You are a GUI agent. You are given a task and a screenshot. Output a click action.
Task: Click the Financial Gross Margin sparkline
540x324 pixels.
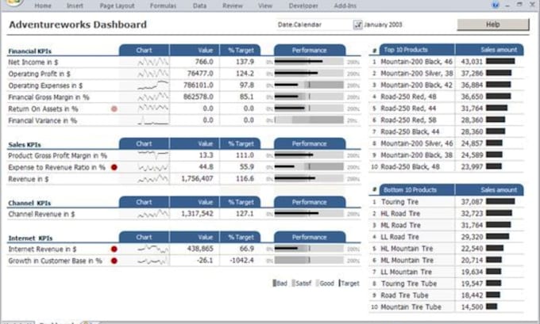click(153, 97)
